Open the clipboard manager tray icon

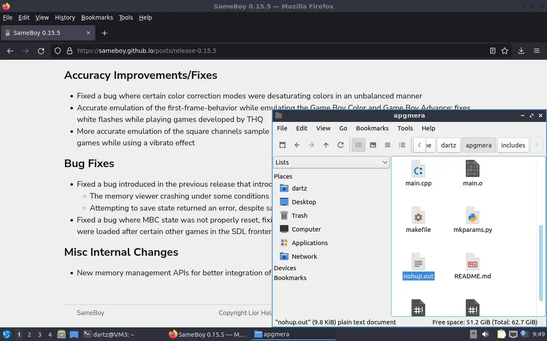[x=502, y=334]
